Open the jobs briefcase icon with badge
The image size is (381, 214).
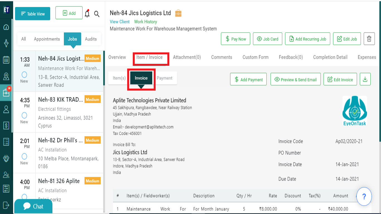[x=6, y=93]
